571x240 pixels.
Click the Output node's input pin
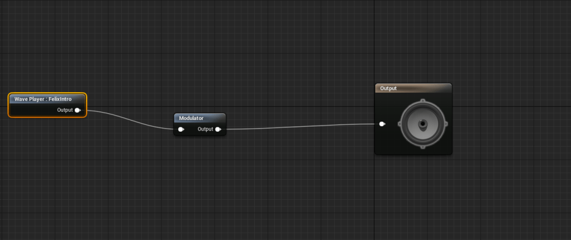pos(382,124)
